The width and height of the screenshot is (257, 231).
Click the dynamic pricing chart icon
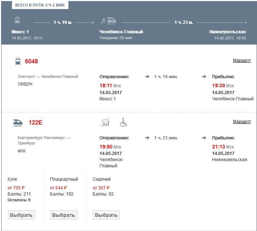(x=105, y=122)
